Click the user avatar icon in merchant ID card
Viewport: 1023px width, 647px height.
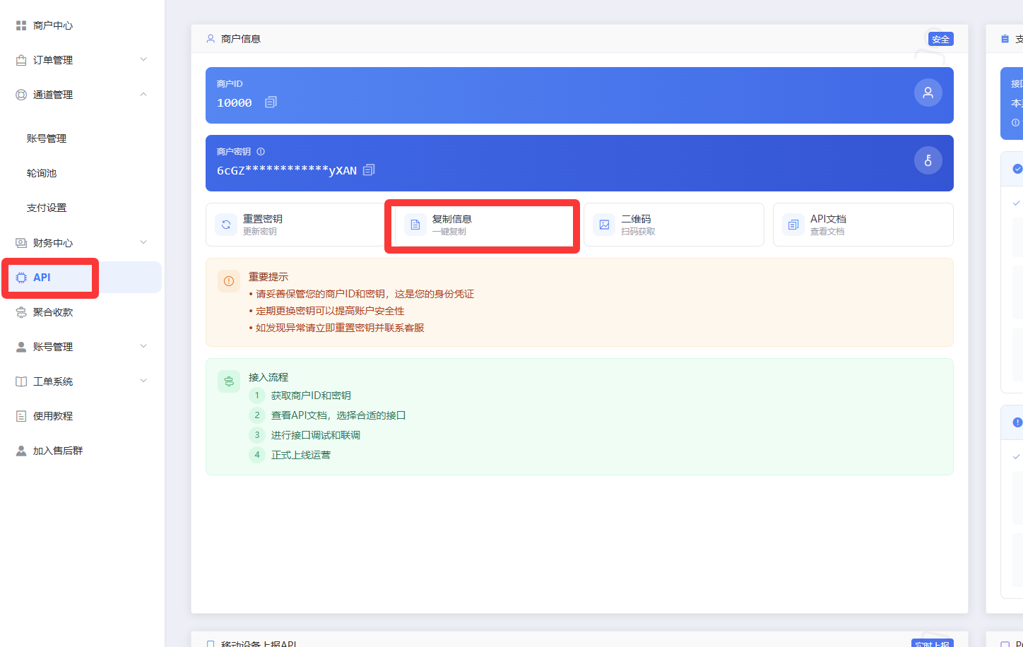point(928,93)
